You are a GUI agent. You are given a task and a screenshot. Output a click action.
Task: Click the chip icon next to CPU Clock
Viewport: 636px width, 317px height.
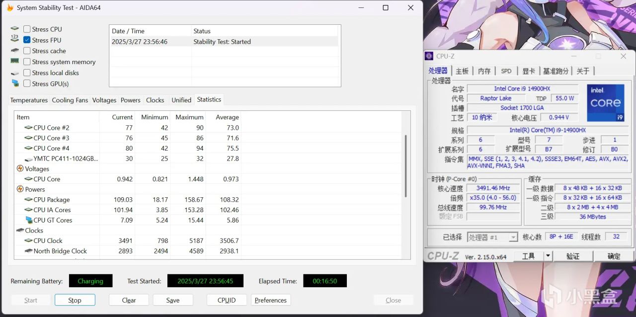(x=28, y=240)
